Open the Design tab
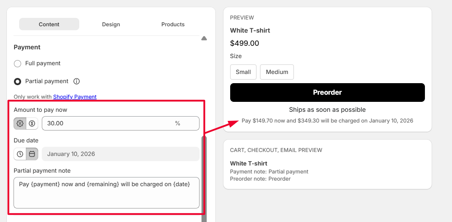 pos(111,24)
